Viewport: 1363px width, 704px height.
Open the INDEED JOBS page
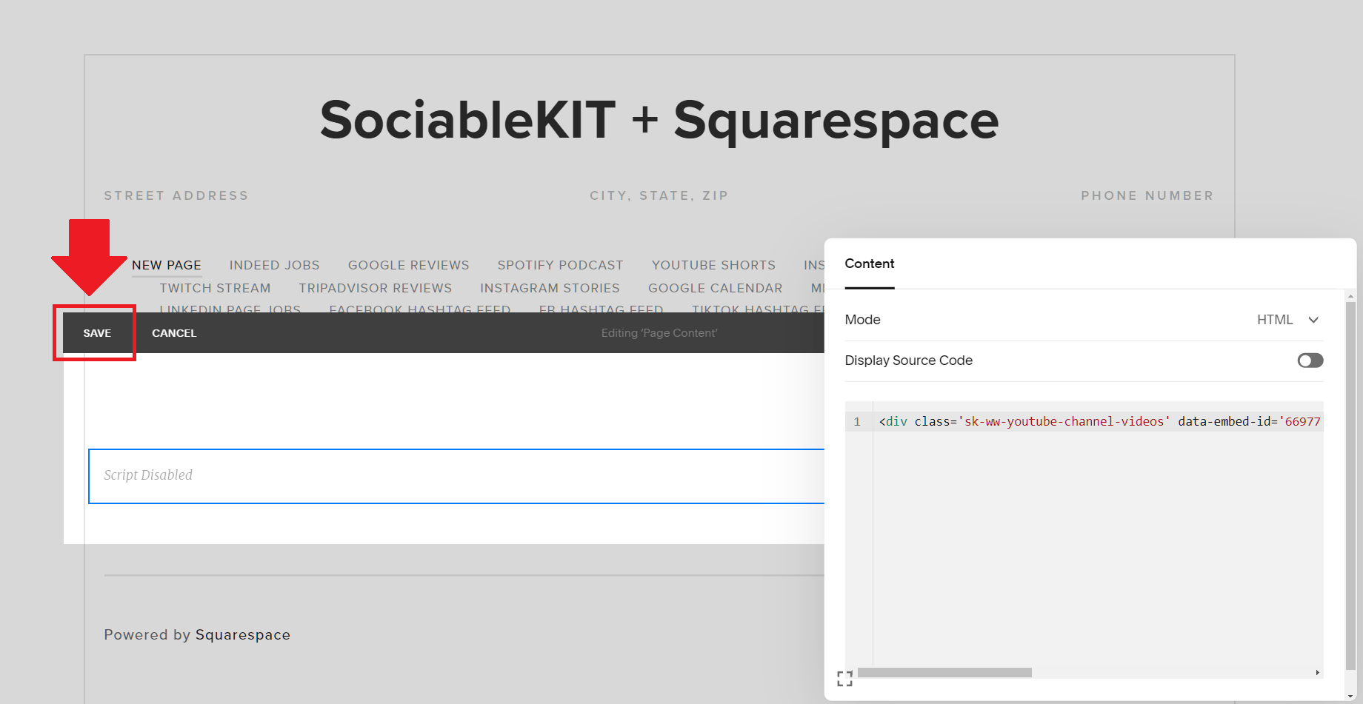point(274,265)
